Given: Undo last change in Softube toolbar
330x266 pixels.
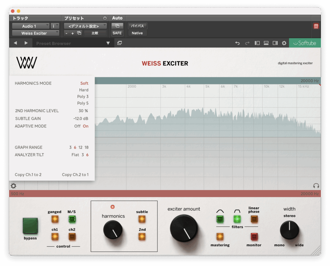Looking at the screenshot, I should 238,43.
